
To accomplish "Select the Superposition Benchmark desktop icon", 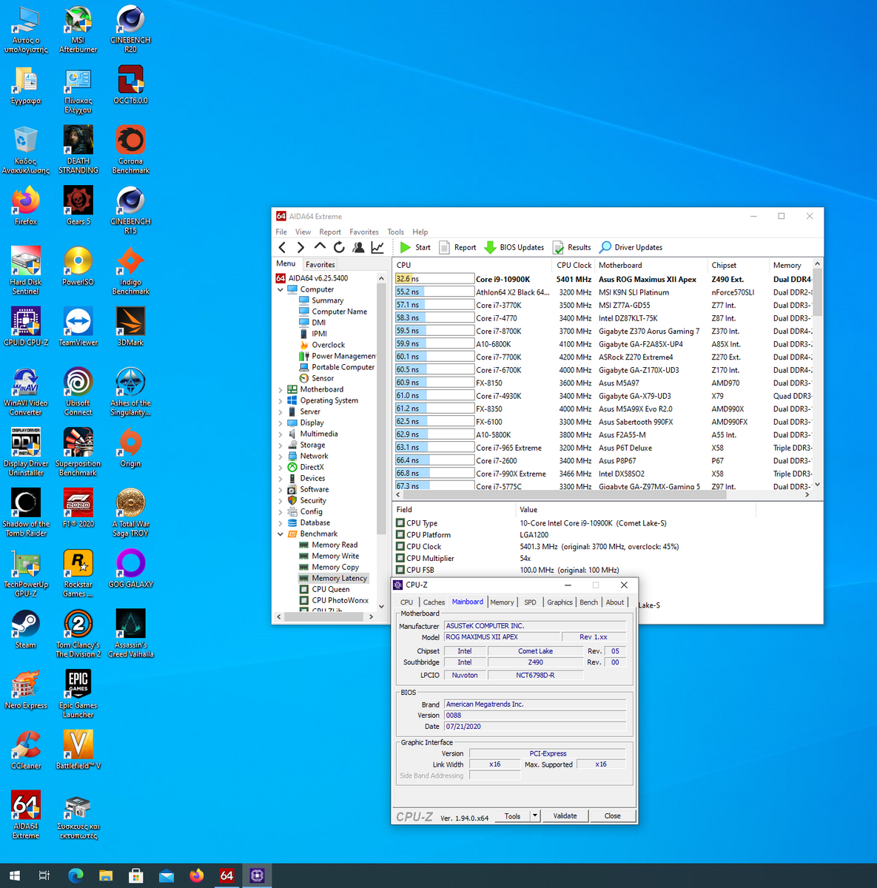I will 78,452.
